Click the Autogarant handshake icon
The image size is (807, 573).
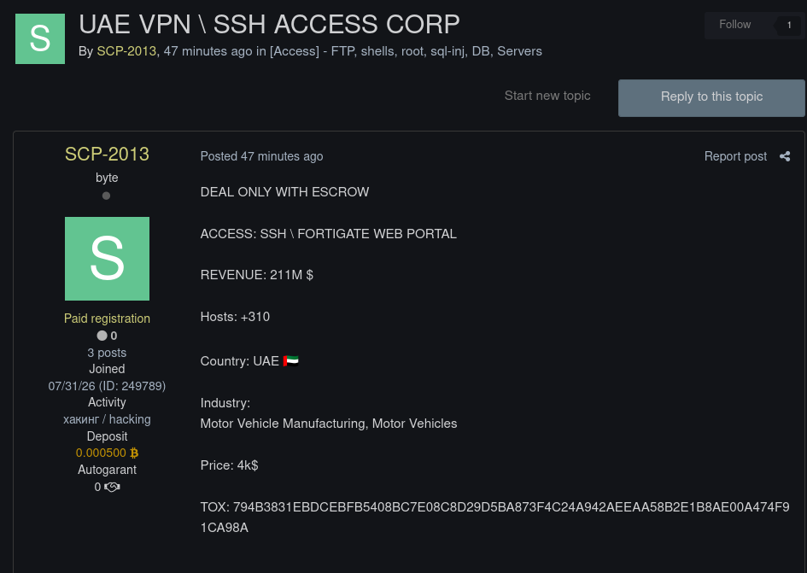[x=112, y=487]
